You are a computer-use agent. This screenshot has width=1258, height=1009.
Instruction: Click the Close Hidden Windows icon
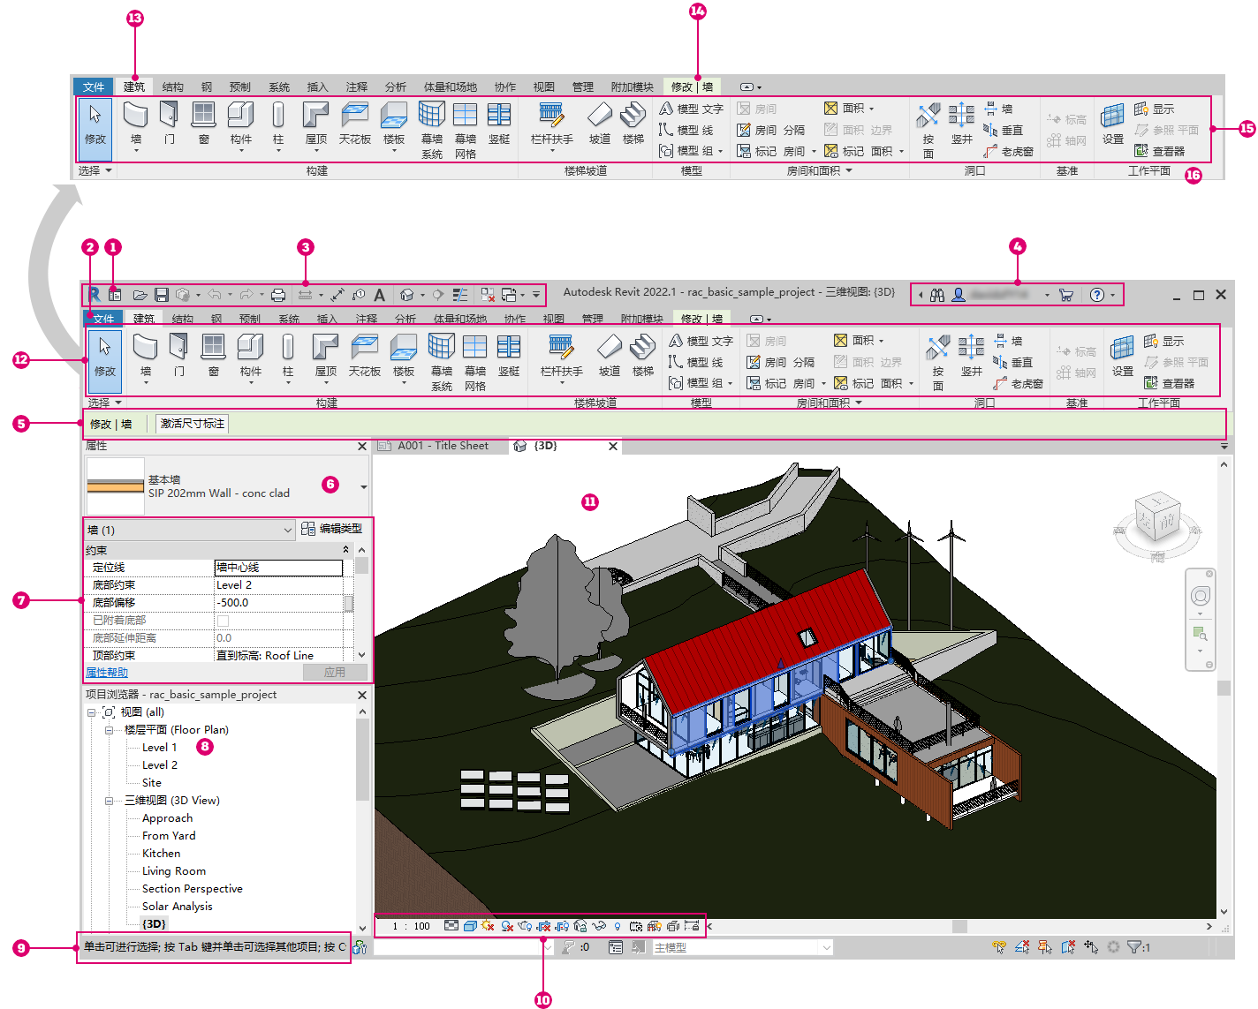(488, 295)
